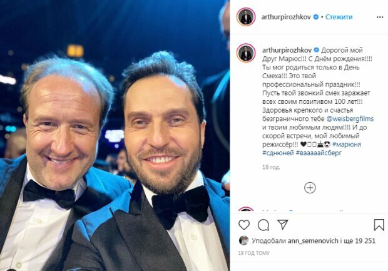Open hashtag #сднюней
388x271 pixels.
pyautogui.click(x=278, y=153)
